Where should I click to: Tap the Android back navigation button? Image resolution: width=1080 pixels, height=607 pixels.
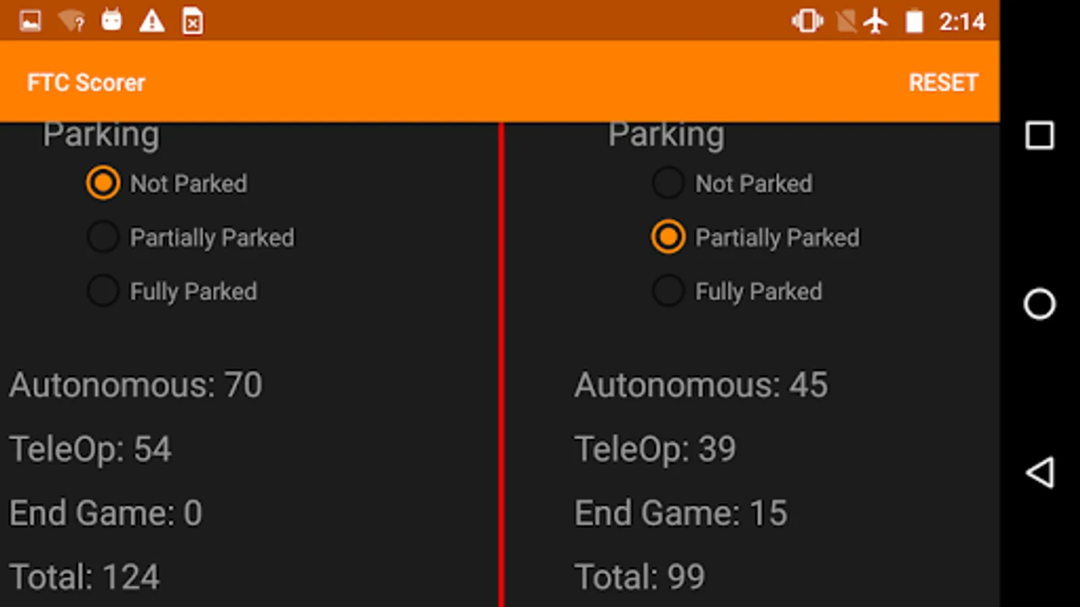coord(1039,472)
